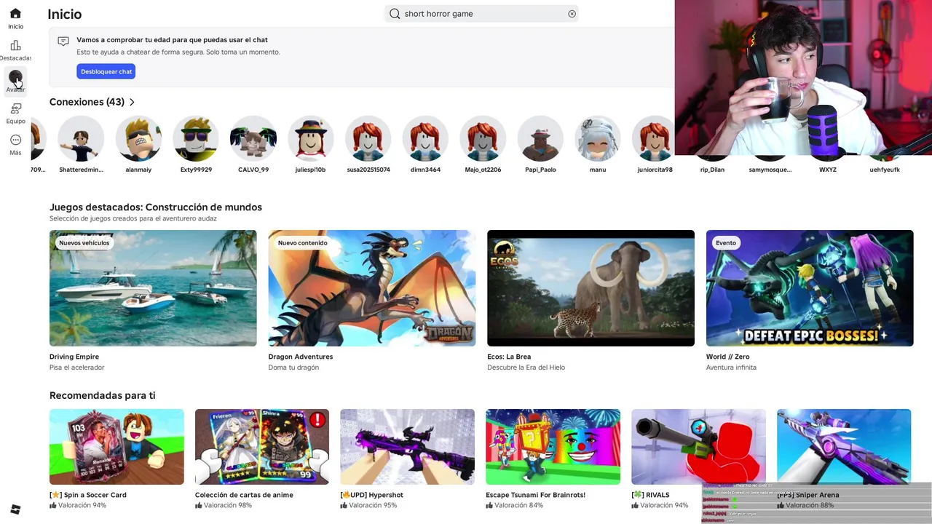
Task: Click into the 'short horror game' search box
Action: coord(482,14)
